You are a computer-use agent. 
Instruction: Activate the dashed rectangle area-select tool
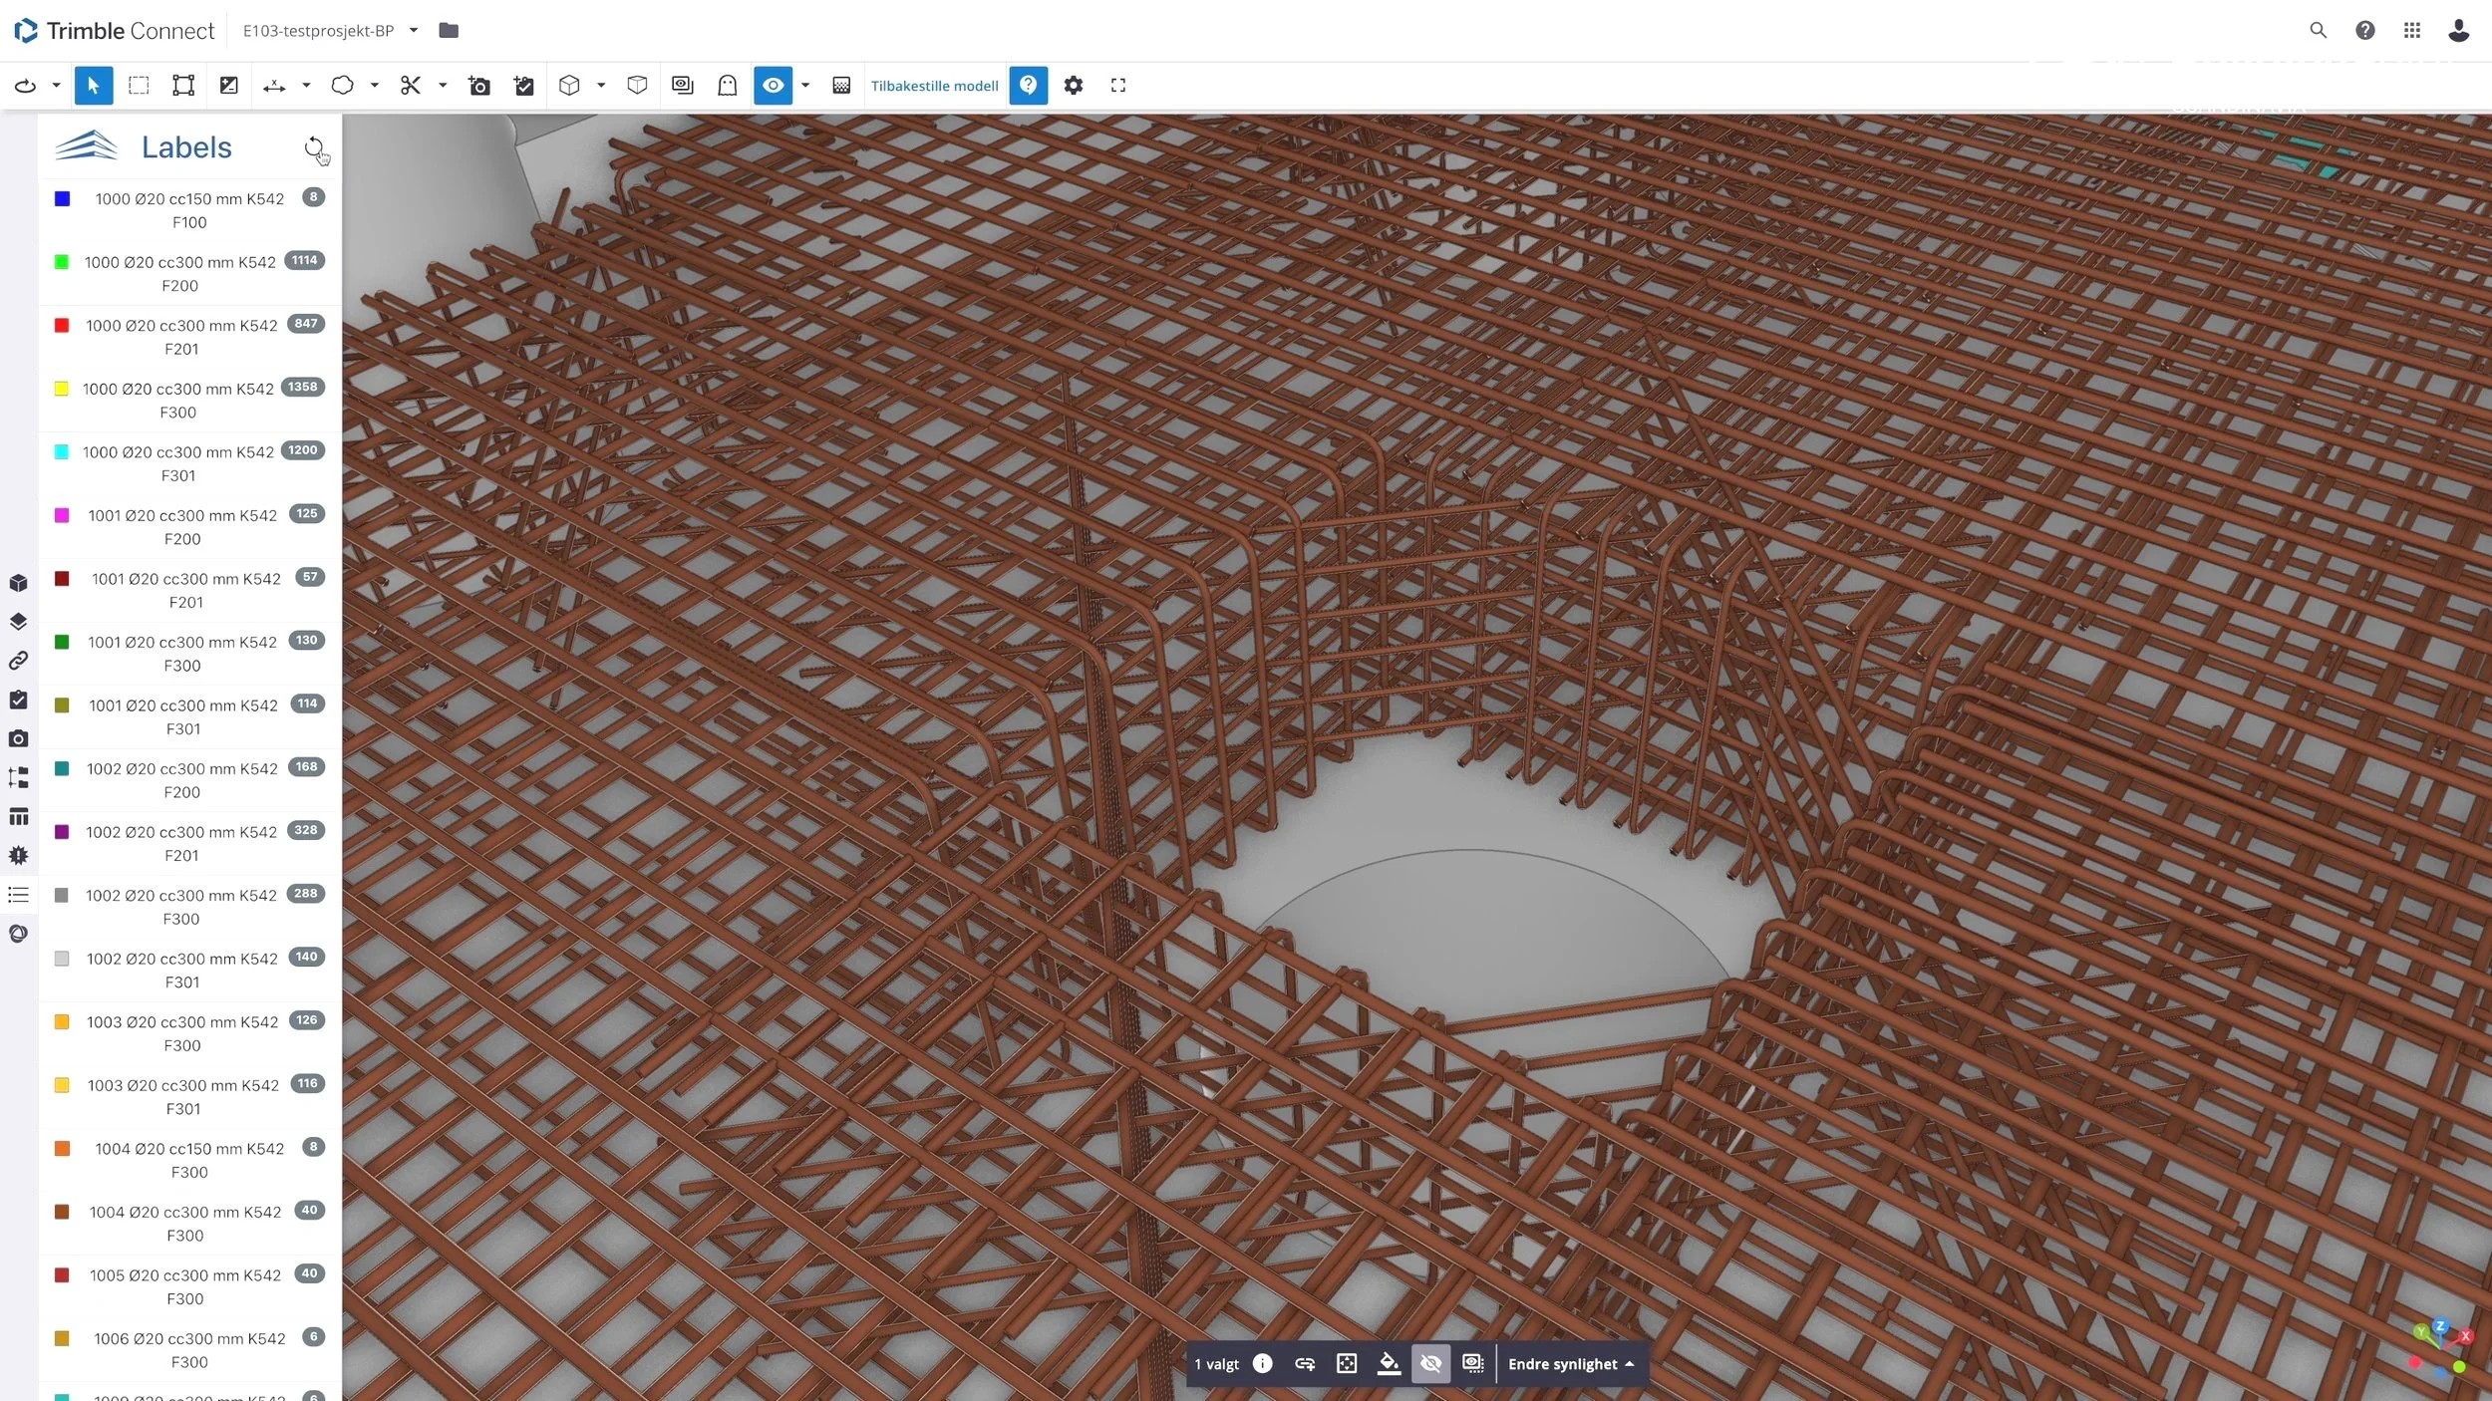[139, 86]
